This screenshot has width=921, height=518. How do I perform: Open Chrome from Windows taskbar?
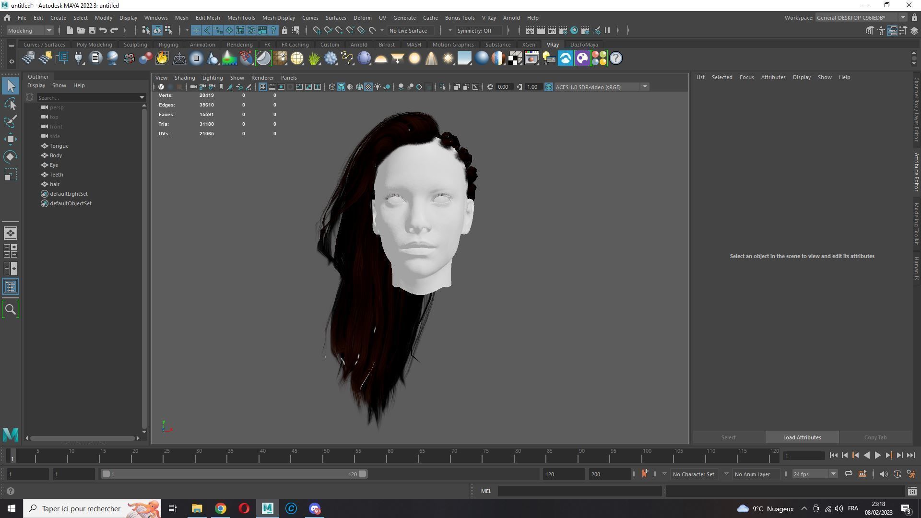click(220, 508)
